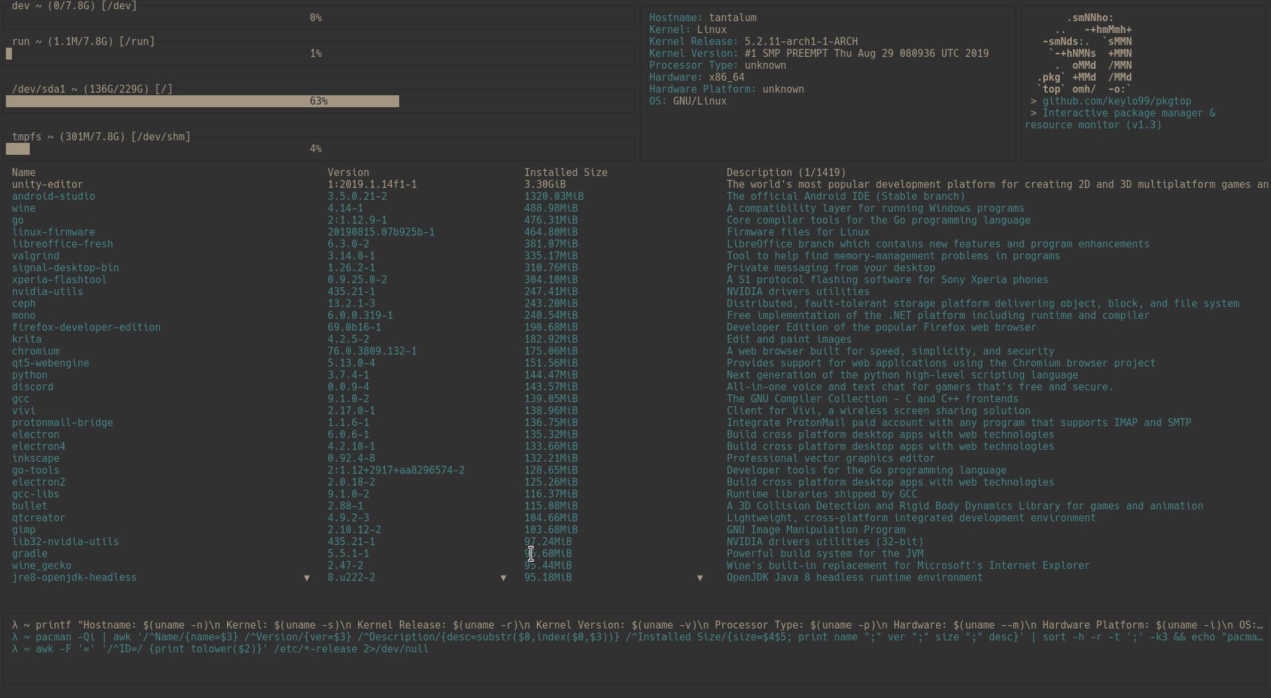Viewport: 1271px width, 698px height.
Task: Select jre8-openjdk-headless package
Action: pos(74,578)
